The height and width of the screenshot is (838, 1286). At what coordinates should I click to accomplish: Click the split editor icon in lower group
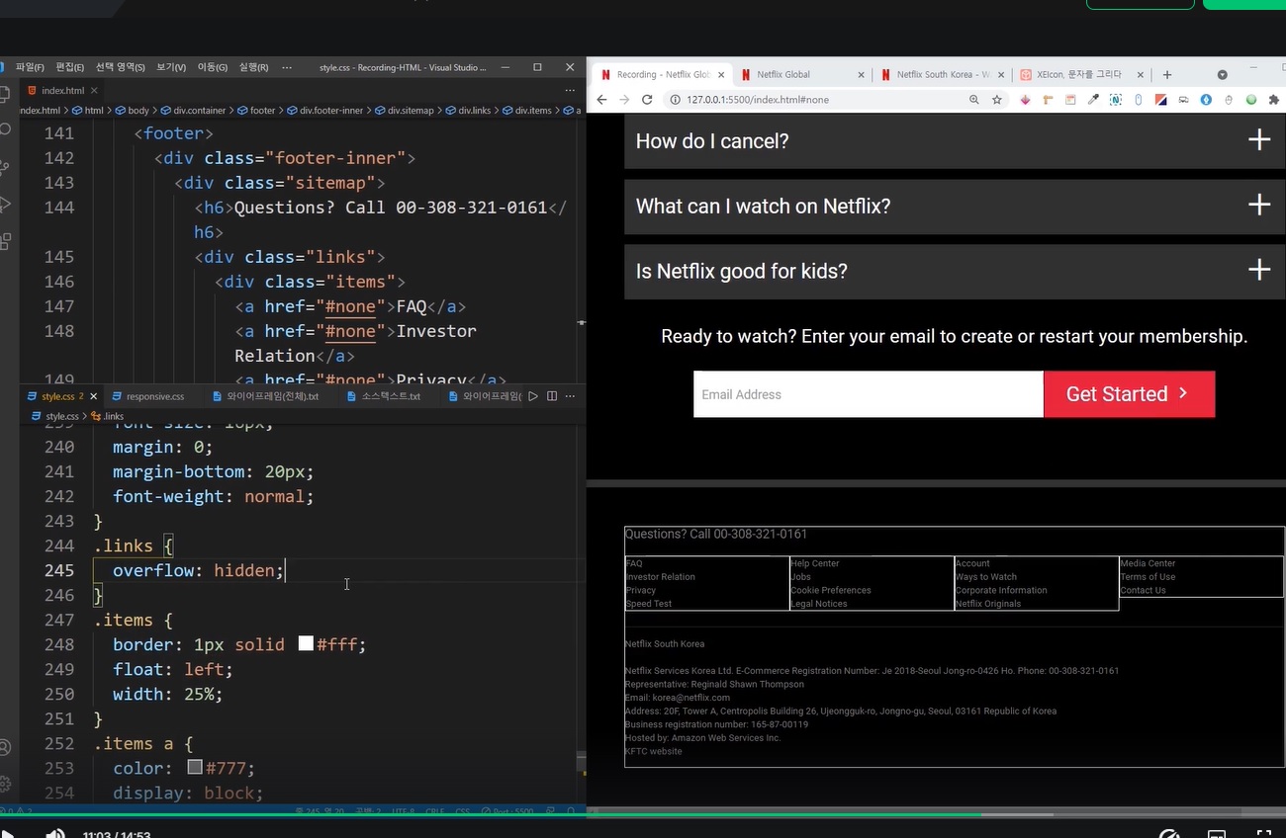pos(552,396)
